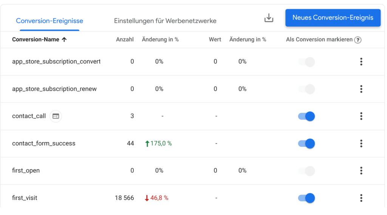Viewport: 387px width, 215px height.
Task: Click Neues Conversion-Ereignis button
Action: (333, 18)
